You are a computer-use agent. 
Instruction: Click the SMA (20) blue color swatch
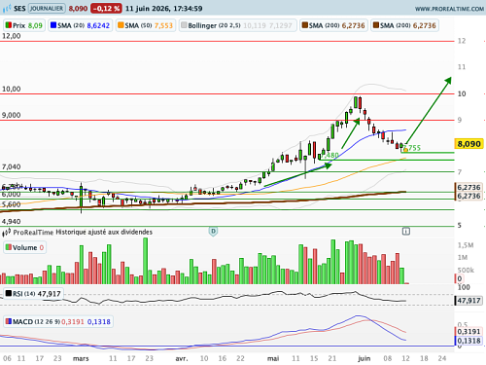pyautogui.click(x=53, y=25)
